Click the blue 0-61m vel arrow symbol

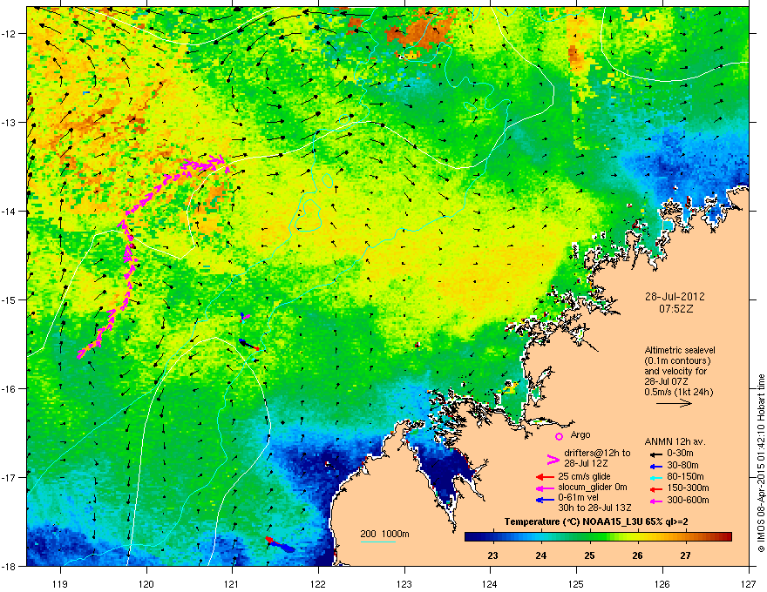[545, 500]
